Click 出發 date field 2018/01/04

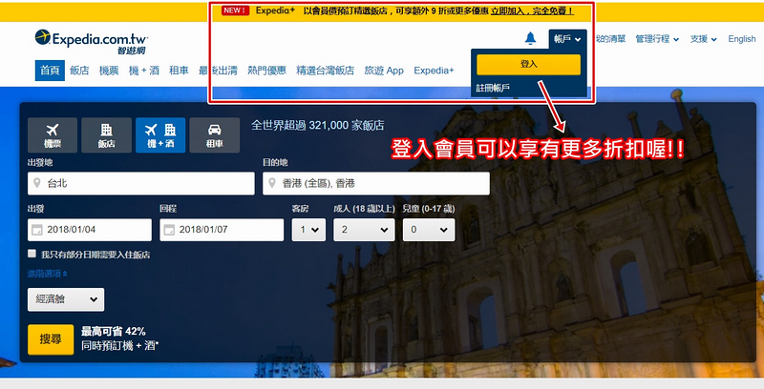coord(90,230)
